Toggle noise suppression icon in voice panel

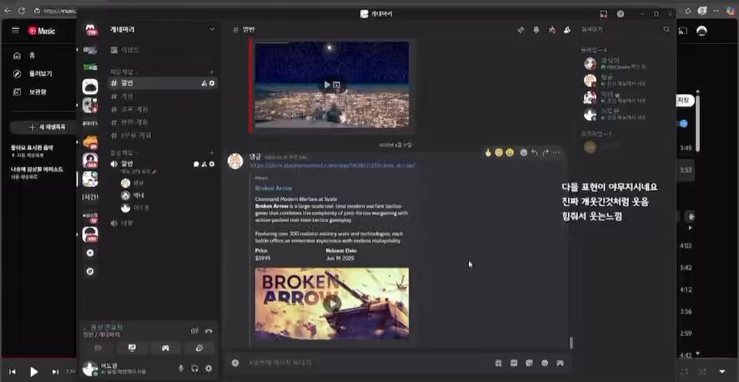pyautogui.click(x=194, y=330)
